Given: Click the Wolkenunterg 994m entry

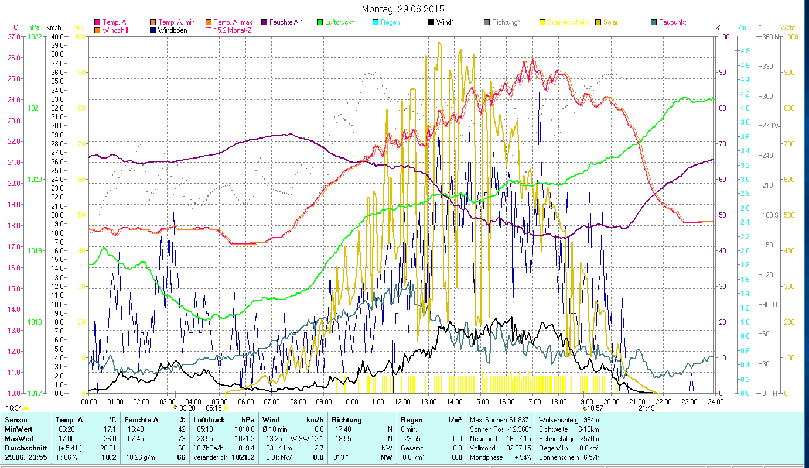Looking at the screenshot, I should point(569,420).
